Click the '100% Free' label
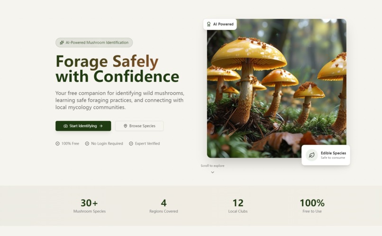The width and height of the screenshot is (382, 236). coord(70,144)
